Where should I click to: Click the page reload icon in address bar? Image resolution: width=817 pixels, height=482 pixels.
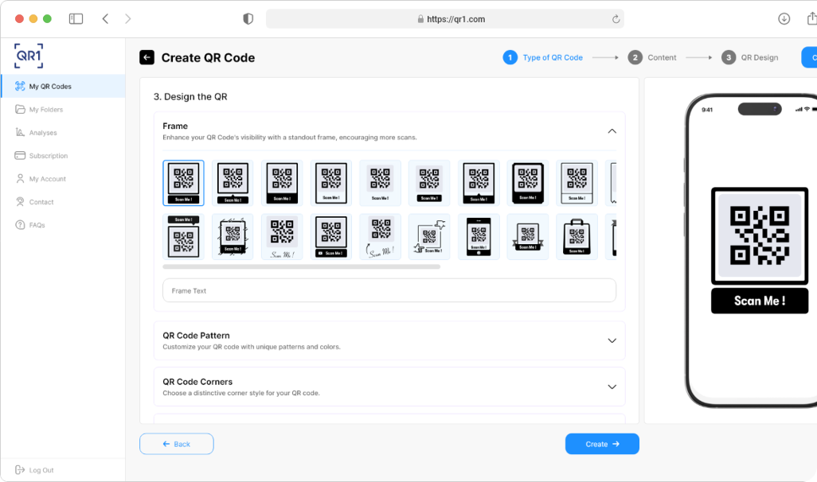tap(616, 19)
